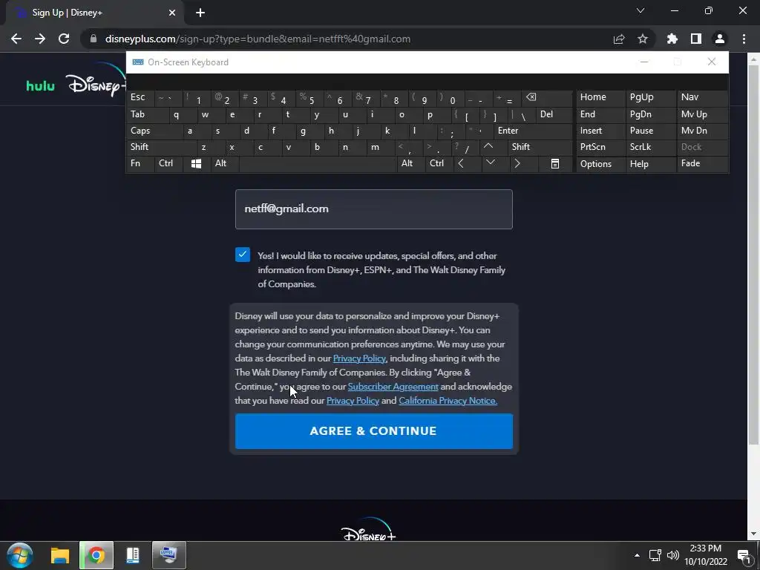The width and height of the screenshot is (760, 570).
Task: Click the browser back arrow
Action: click(16, 39)
